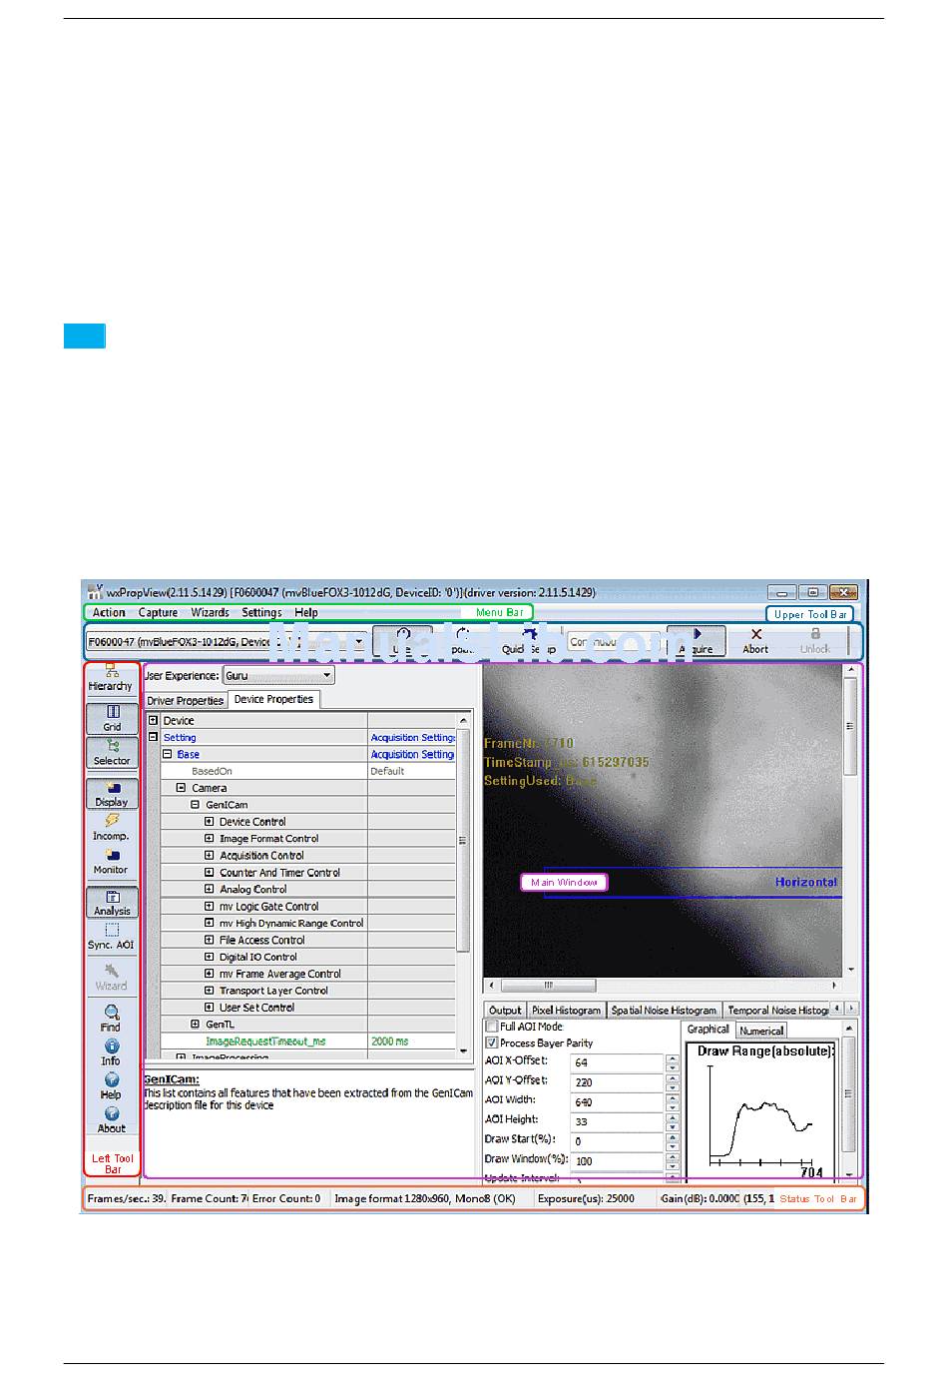Click the image view vertical scrollbar thumb
The height and width of the screenshot is (1395, 948).
tap(850, 726)
